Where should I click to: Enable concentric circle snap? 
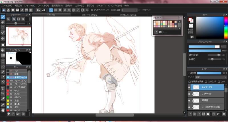[74, 10]
